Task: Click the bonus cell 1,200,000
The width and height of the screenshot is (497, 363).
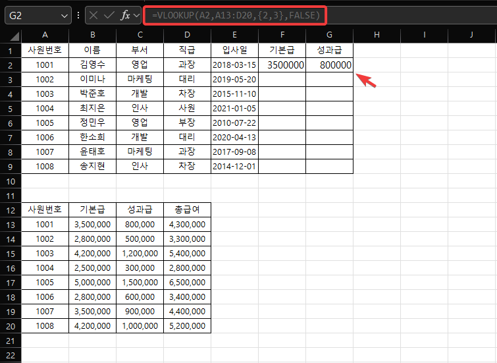Action: (x=140, y=253)
